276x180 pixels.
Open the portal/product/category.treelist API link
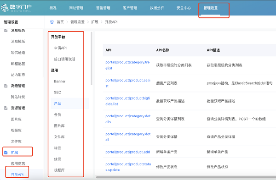tap(127, 65)
